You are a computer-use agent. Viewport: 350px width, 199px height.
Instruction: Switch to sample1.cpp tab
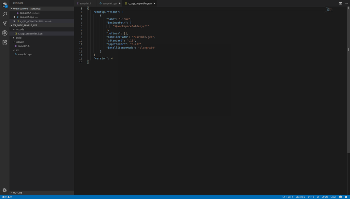click(110, 3)
